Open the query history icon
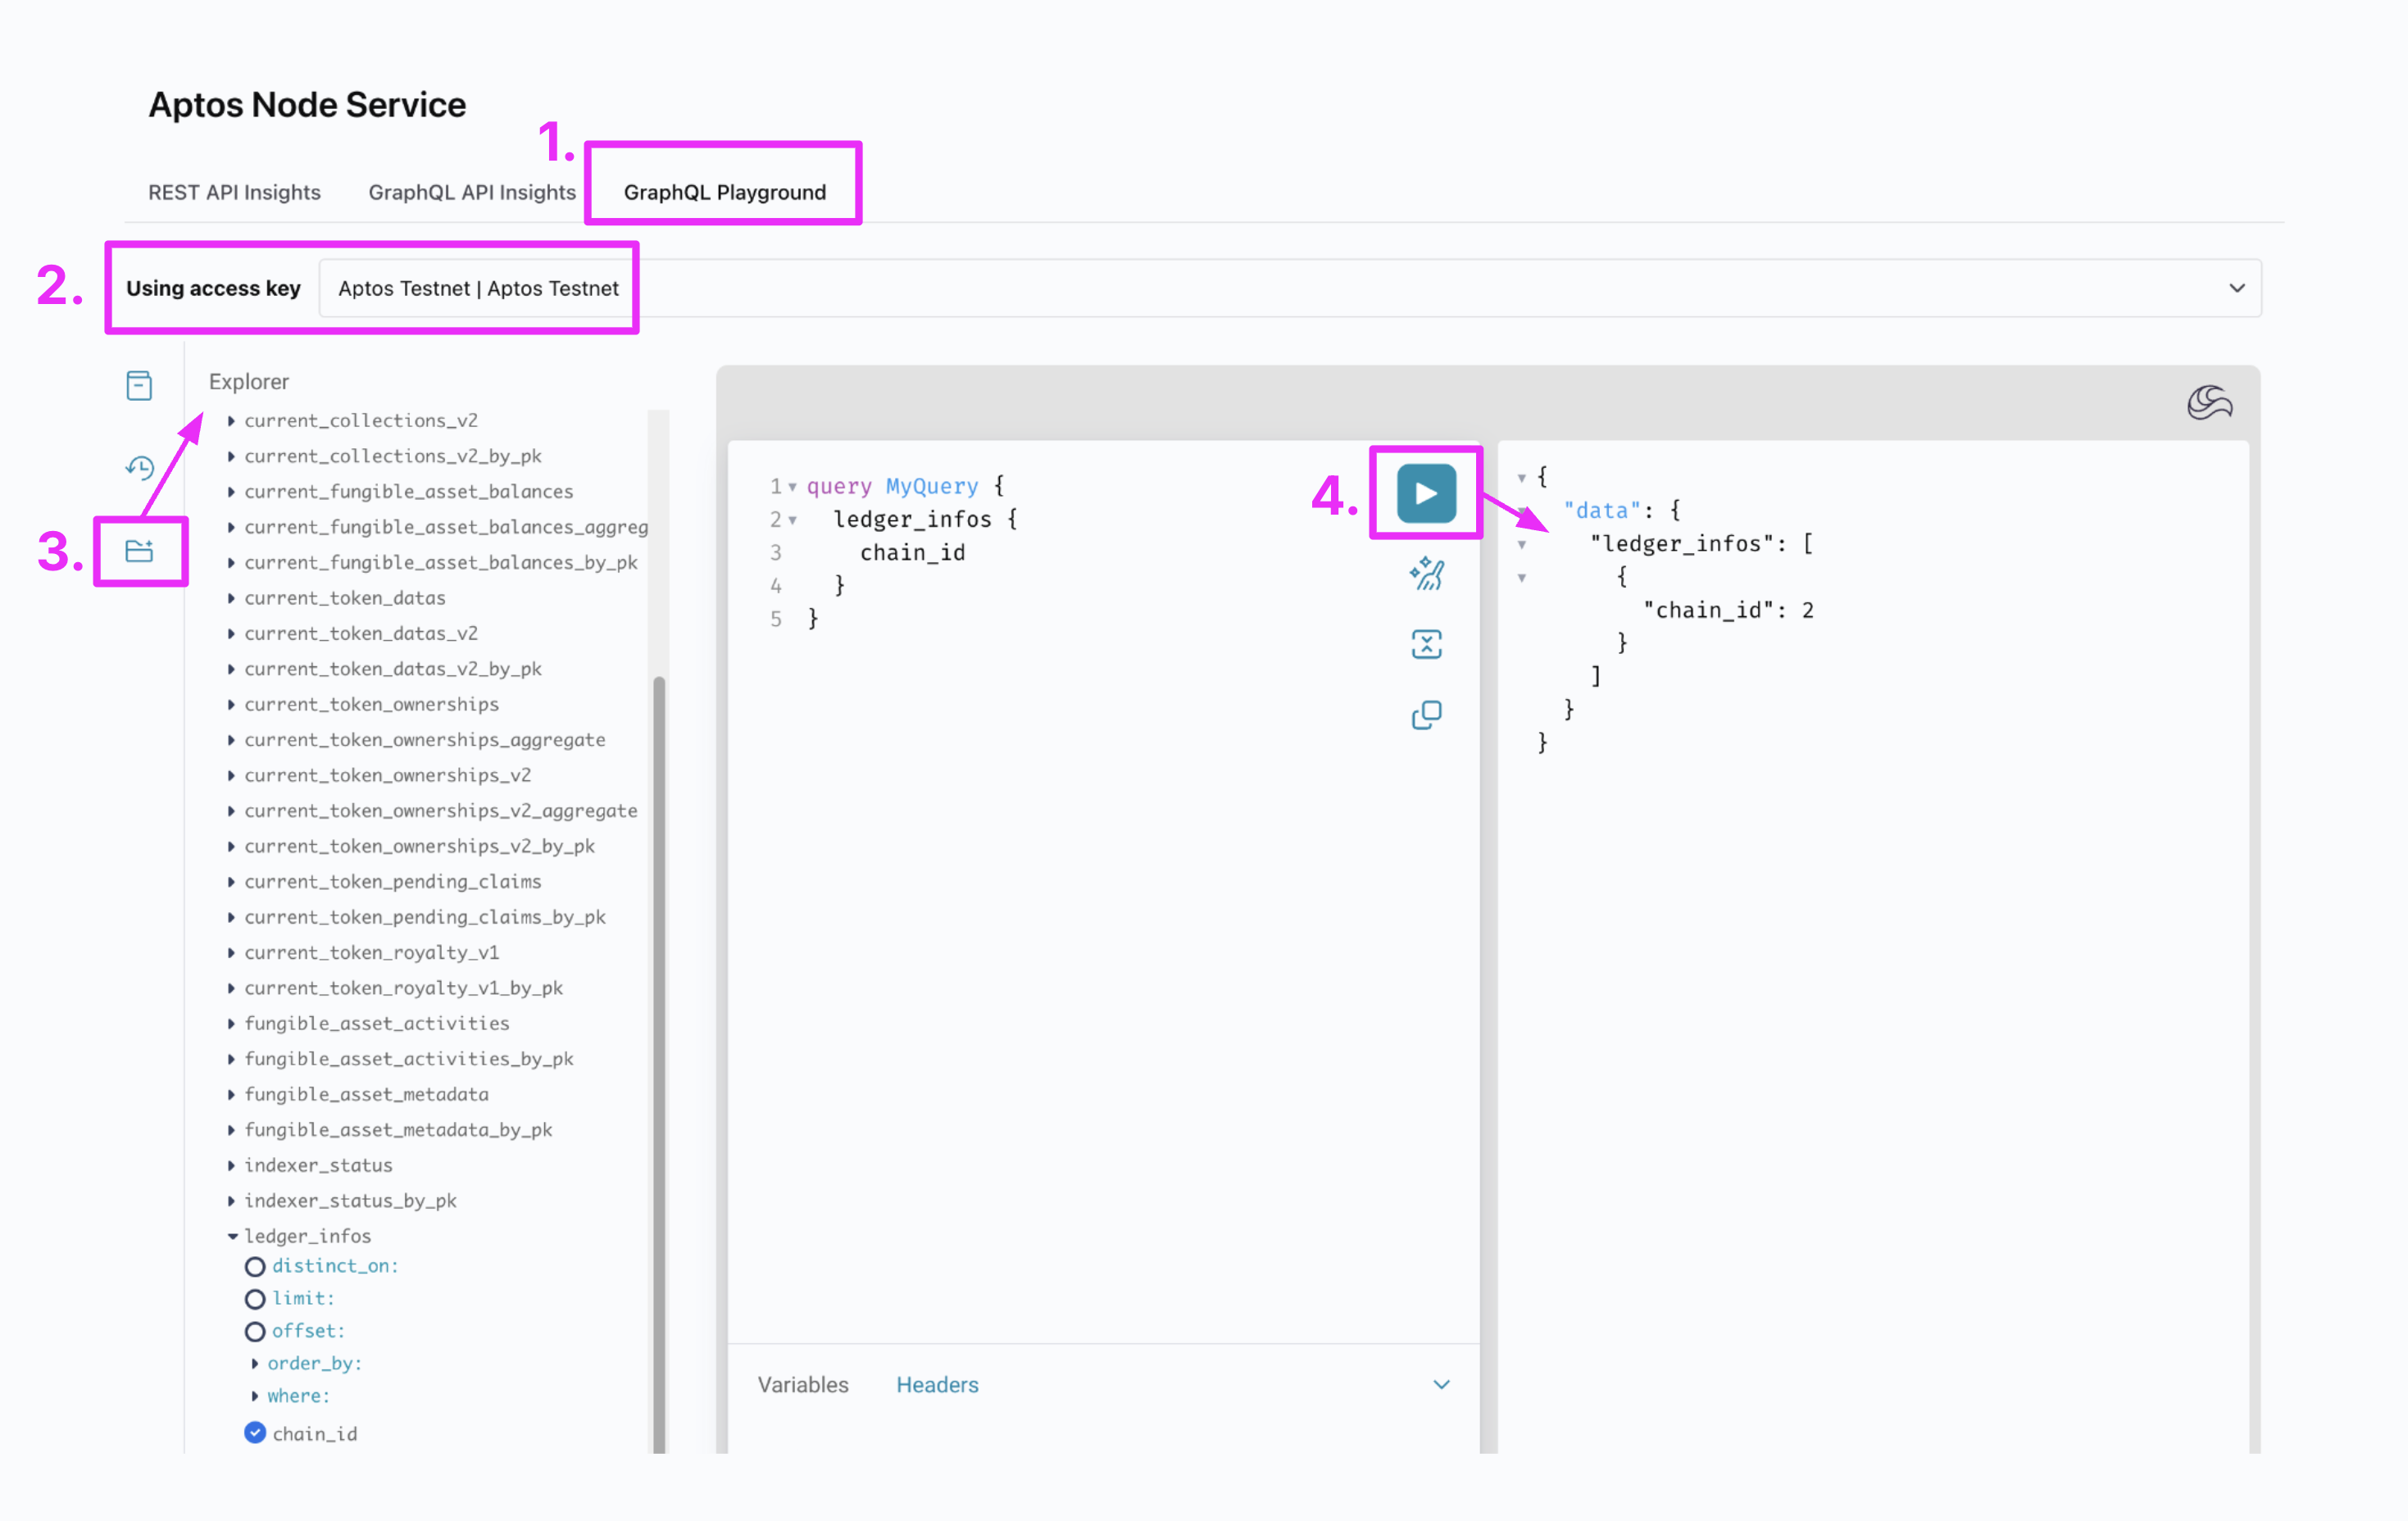Screen dimensions: 2408x1521 click(x=139, y=467)
